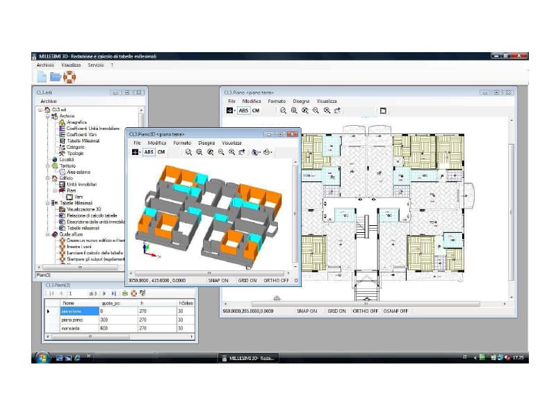556x417 pixels.
Task: Collapse the Guida all'uso tree node
Action: tap(47, 234)
